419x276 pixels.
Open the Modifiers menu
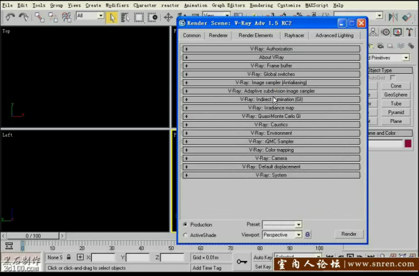click(x=117, y=5)
